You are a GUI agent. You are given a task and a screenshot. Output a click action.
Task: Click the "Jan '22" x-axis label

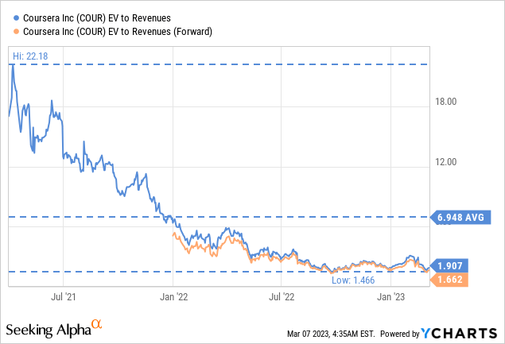click(x=173, y=296)
